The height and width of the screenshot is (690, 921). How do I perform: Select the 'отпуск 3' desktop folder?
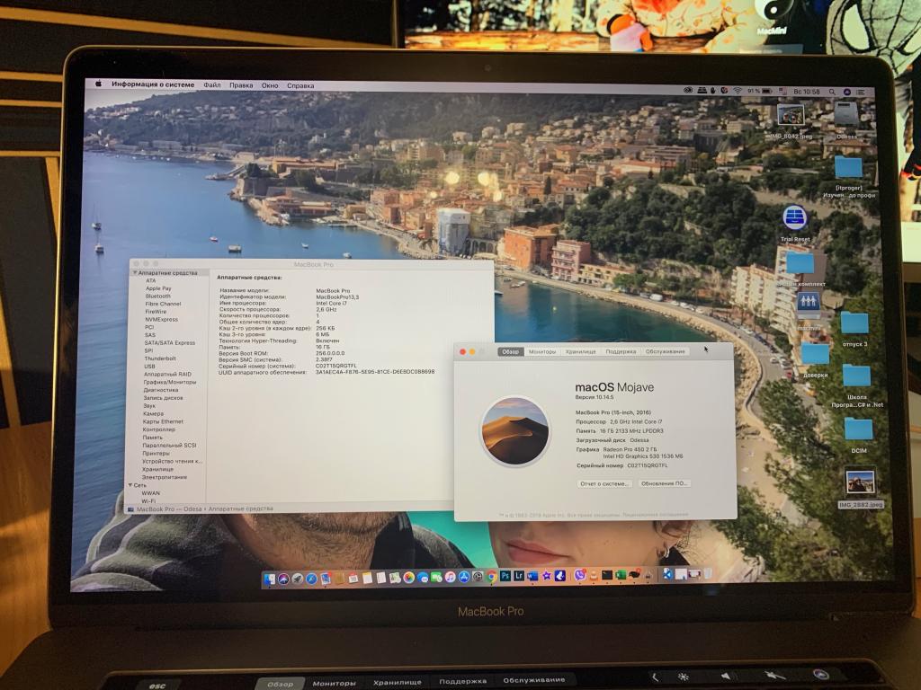pyautogui.click(x=854, y=323)
